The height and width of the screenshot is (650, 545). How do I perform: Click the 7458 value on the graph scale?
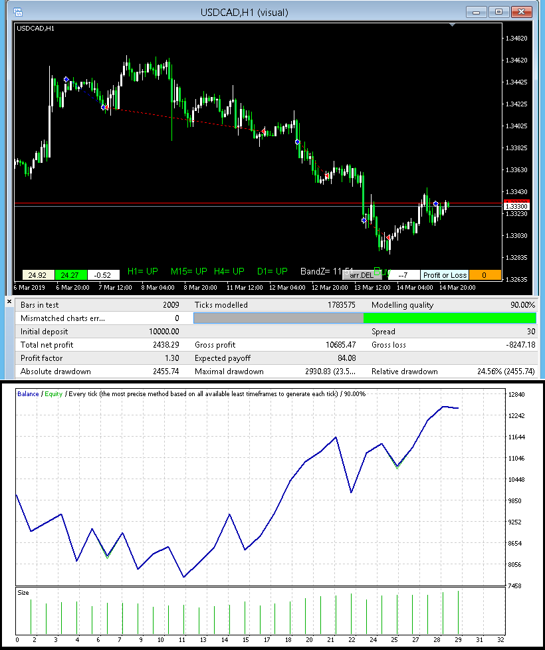(x=516, y=586)
